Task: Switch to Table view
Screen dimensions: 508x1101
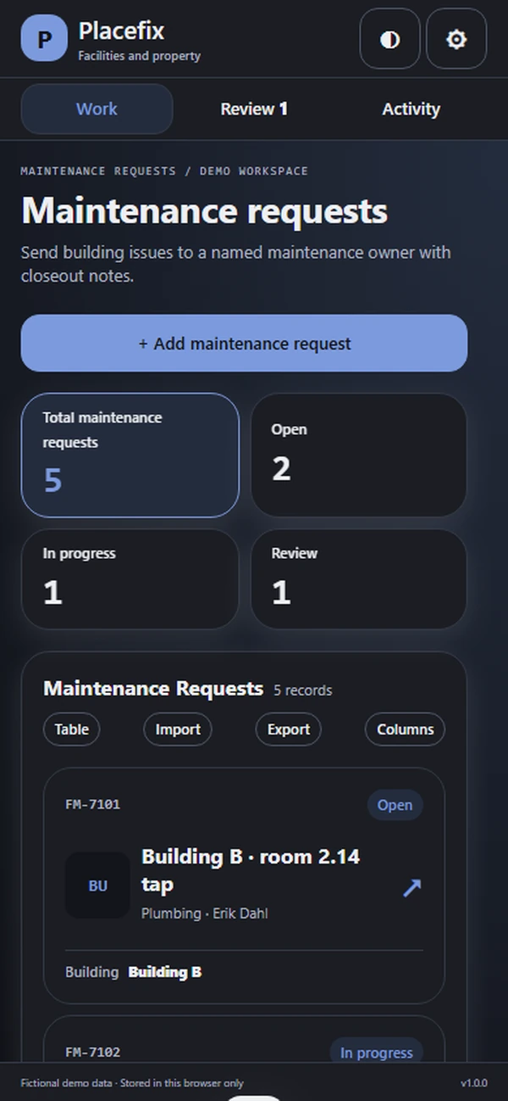Action: point(72,729)
